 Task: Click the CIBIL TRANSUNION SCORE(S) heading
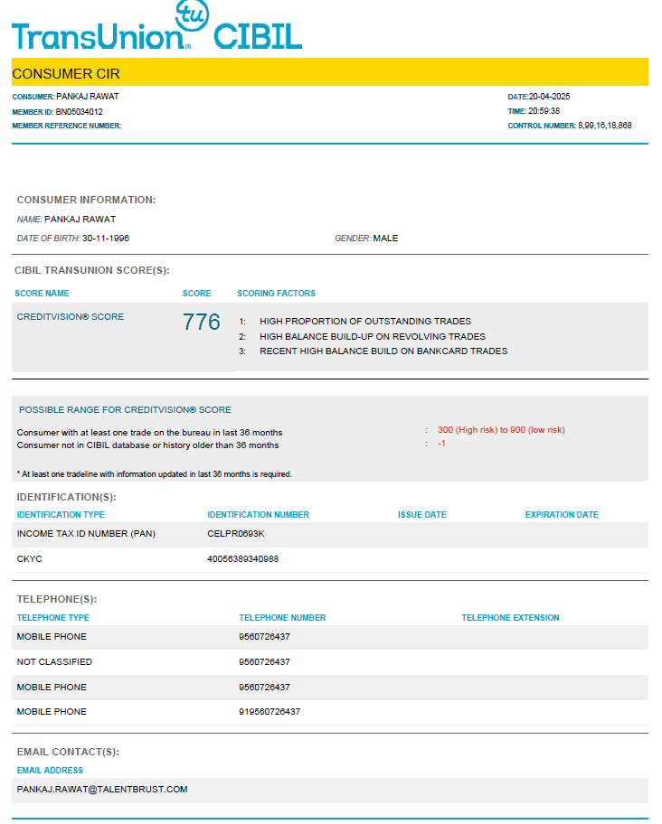pyautogui.click(x=92, y=270)
